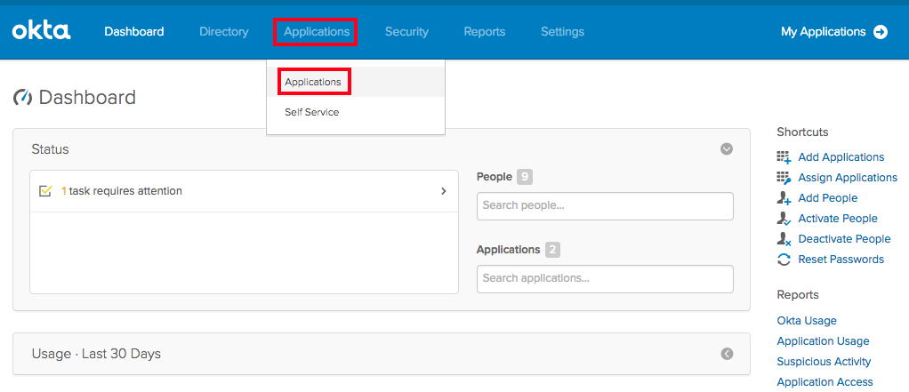Click the Dashboard gauge icon
Screen dimensions: 909x392
point(22,97)
